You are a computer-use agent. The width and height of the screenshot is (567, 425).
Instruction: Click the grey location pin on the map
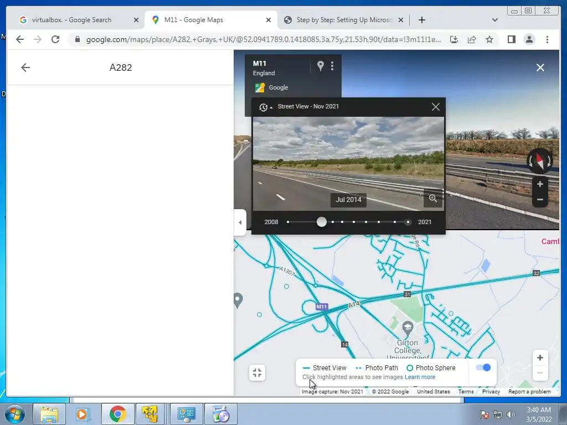[238, 300]
